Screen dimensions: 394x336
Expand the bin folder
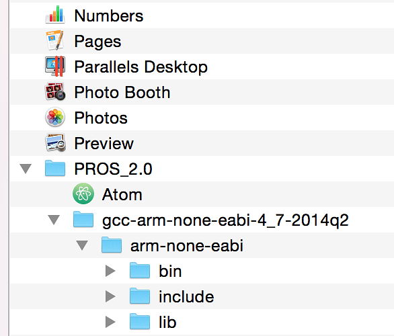pyautogui.click(x=110, y=271)
